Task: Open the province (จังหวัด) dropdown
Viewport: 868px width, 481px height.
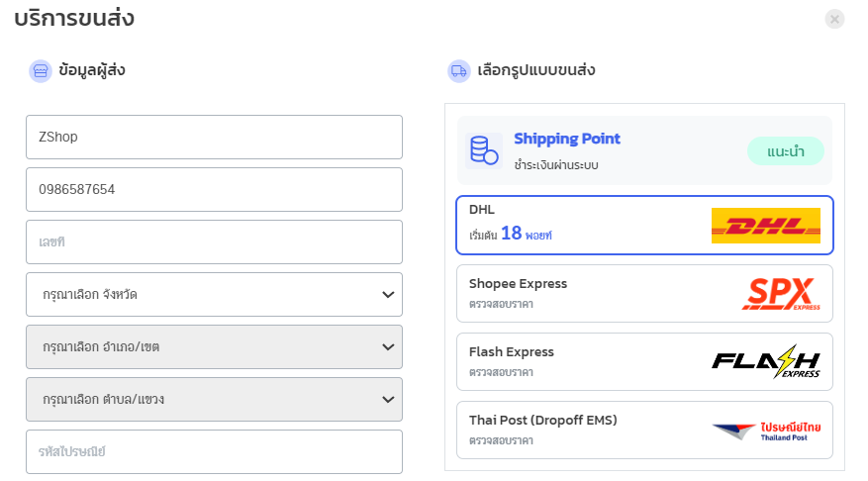Action: pyautogui.click(x=214, y=294)
